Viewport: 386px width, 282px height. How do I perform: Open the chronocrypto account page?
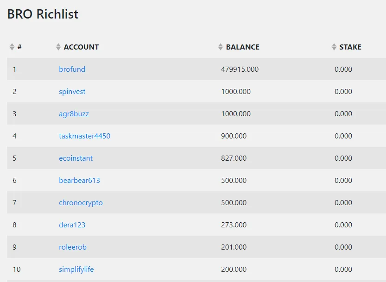tap(81, 202)
